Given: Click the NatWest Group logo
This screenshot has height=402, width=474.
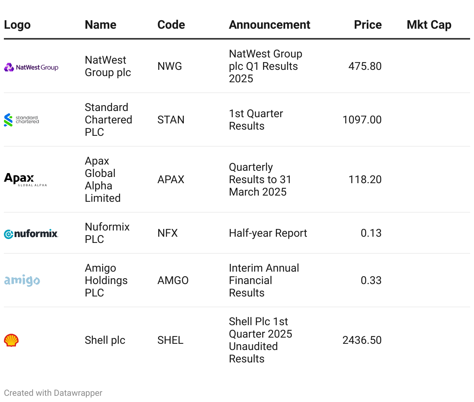Looking at the screenshot, I should pos(31,68).
